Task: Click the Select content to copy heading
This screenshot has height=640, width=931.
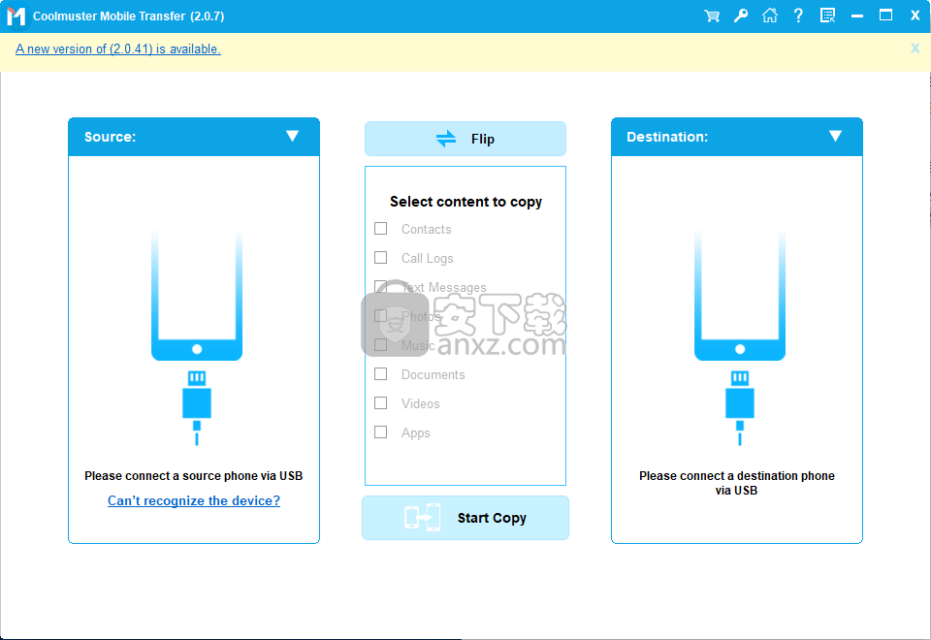Action: (x=465, y=202)
